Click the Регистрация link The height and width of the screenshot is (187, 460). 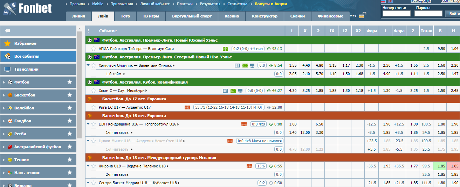421,1
